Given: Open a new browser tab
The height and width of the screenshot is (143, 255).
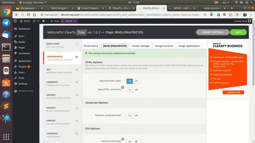Looking at the screenshot, I should click(x=232, y=8).
